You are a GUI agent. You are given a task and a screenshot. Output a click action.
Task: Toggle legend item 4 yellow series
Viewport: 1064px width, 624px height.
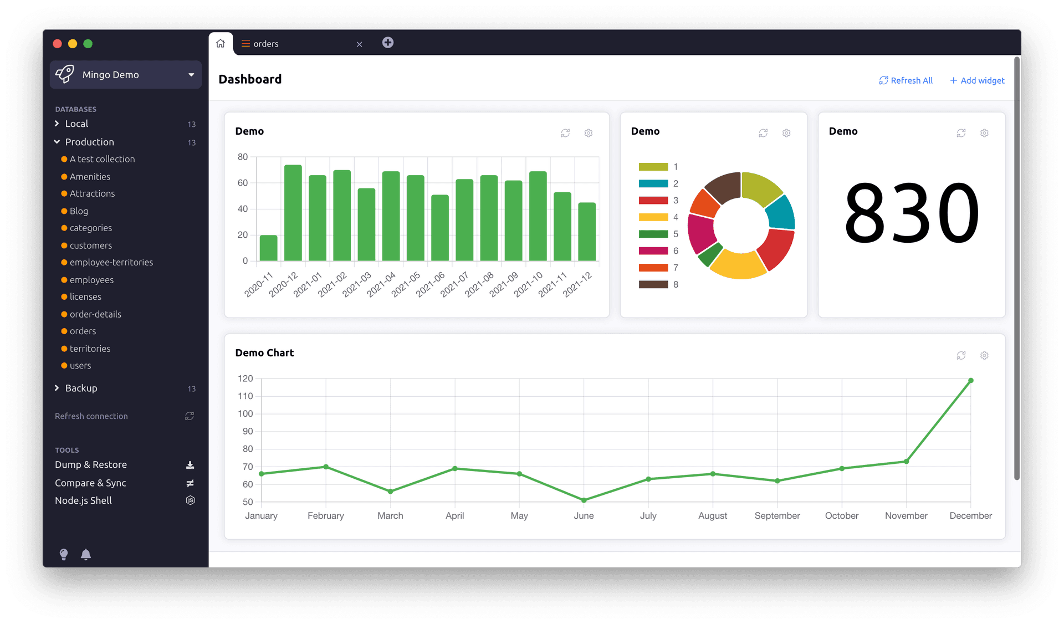coord(654,217)
